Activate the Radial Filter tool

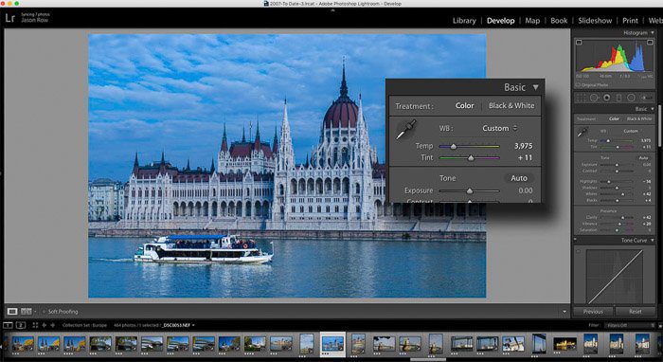[631, 98]
